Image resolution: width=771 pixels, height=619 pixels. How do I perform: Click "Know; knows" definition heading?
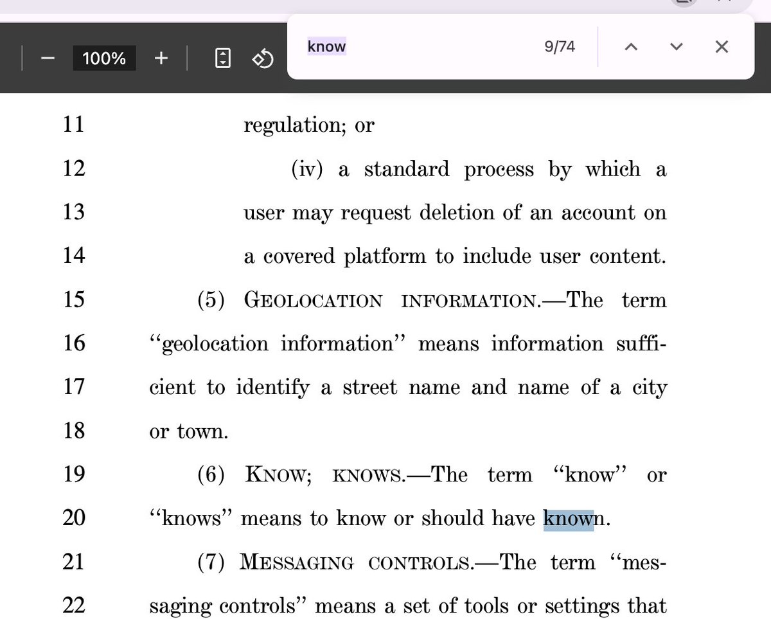pyautogui.click(x=324, y=475)
